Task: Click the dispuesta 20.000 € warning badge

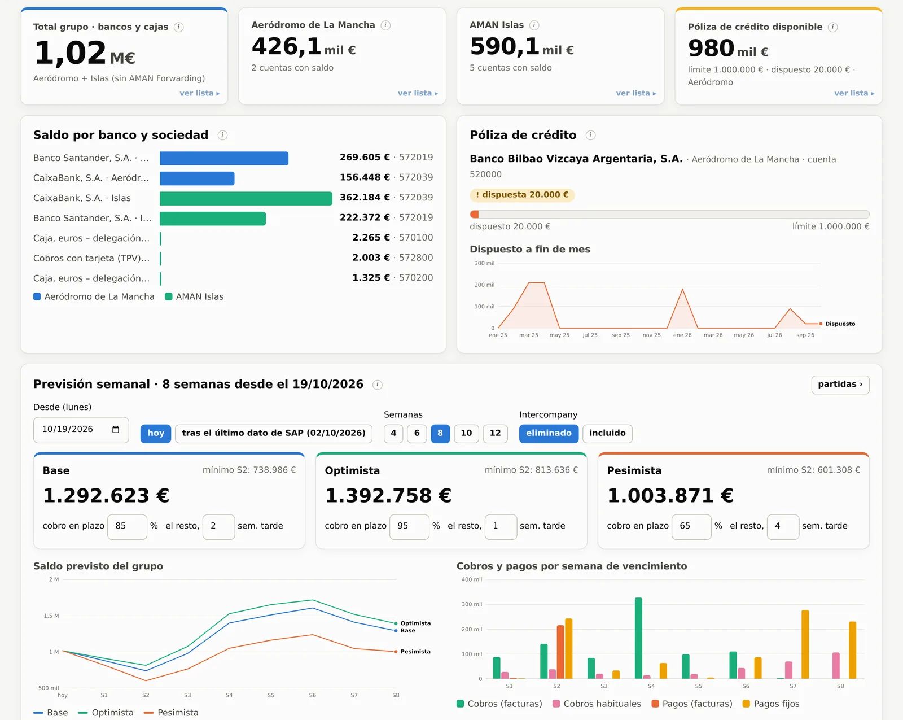Action: click(522, 195)
